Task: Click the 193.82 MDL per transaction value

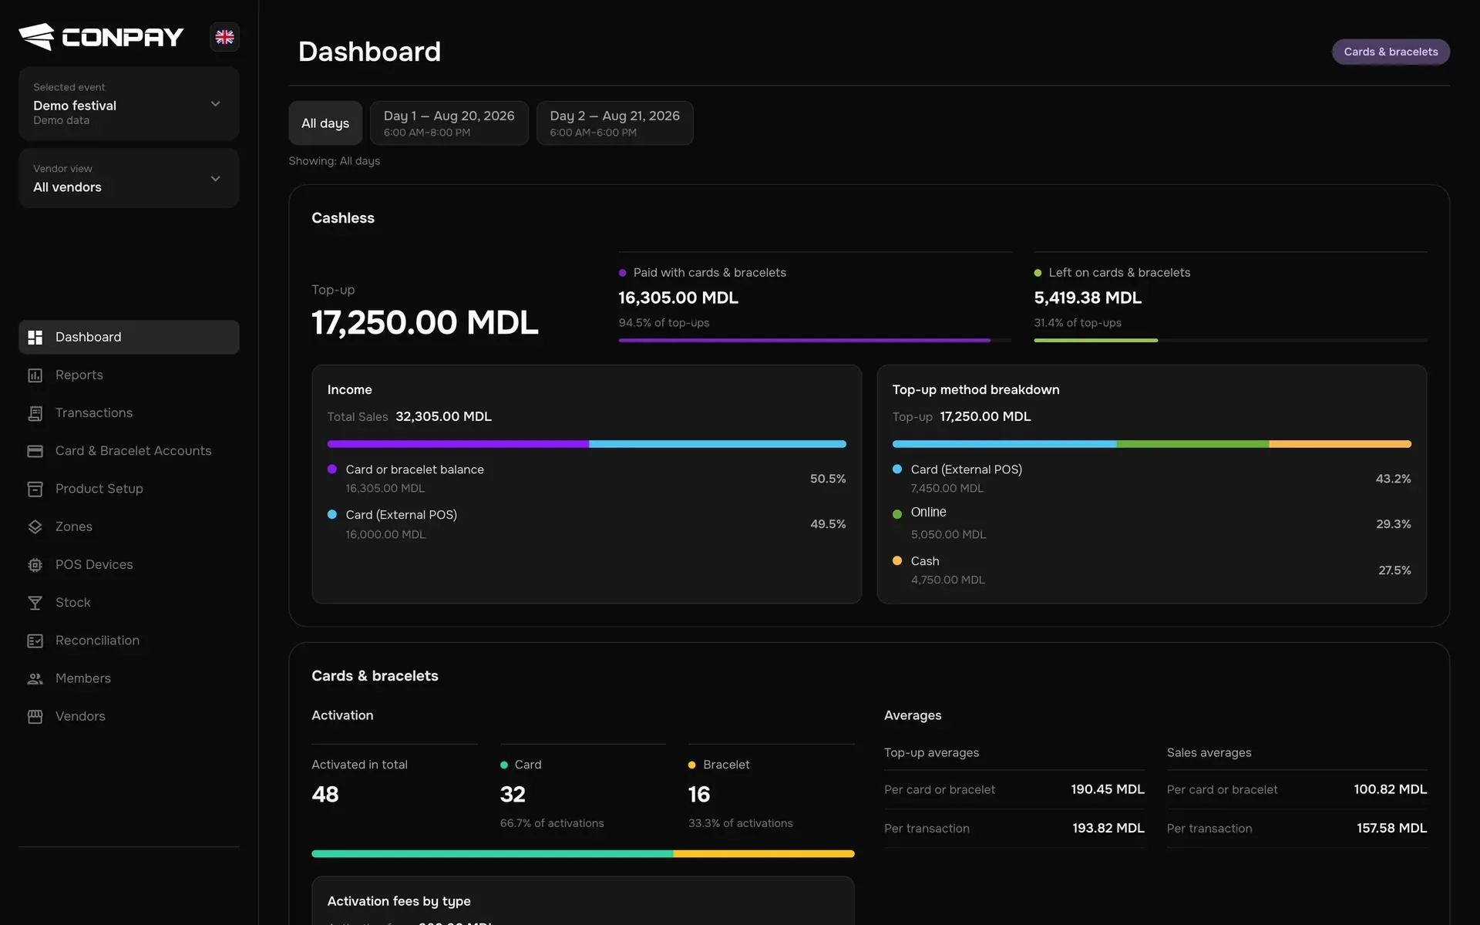Action: (x=1108, y=828)
